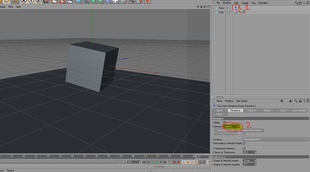Open the Object Manager File menu
Viewport: 310px width, 172px height.
(x=218, y=3)
